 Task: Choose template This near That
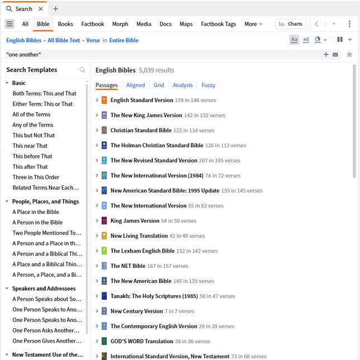pos(30,146)
